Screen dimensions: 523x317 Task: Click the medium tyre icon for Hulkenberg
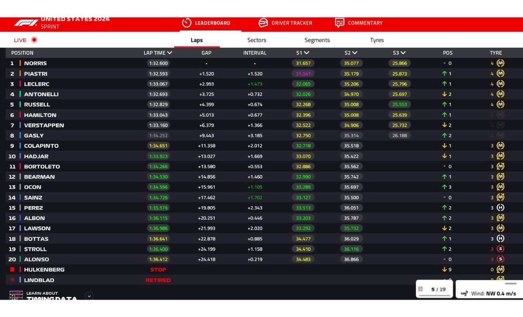pyautogui.click(x=500, y=270)
